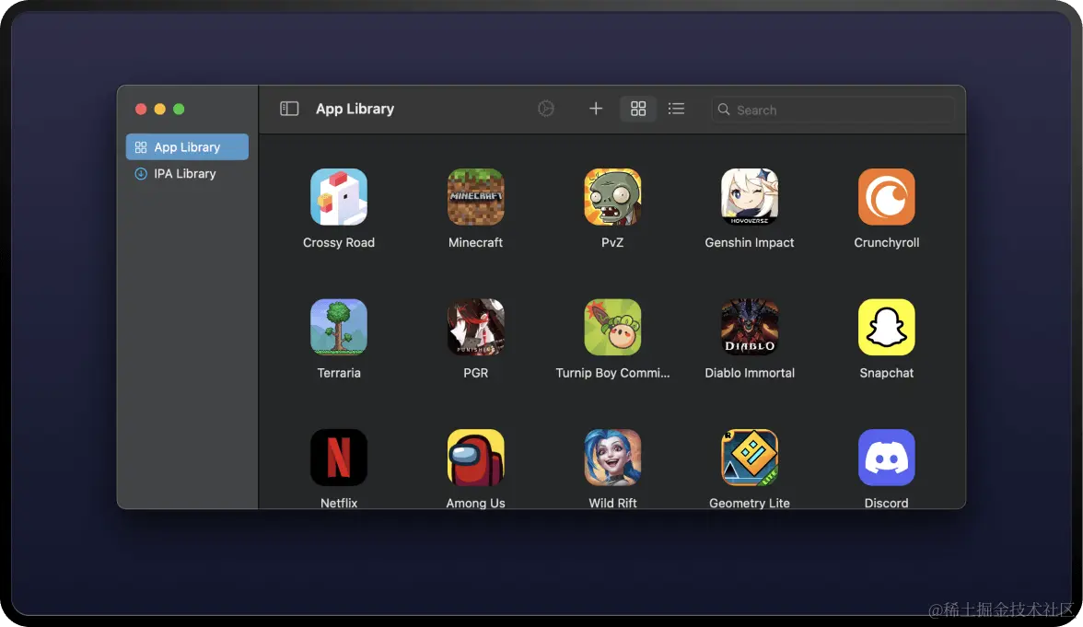The height and width of the screenshot is (627, 1083).
Task: Select the Terraria tree icon
Action: point(339,327)
